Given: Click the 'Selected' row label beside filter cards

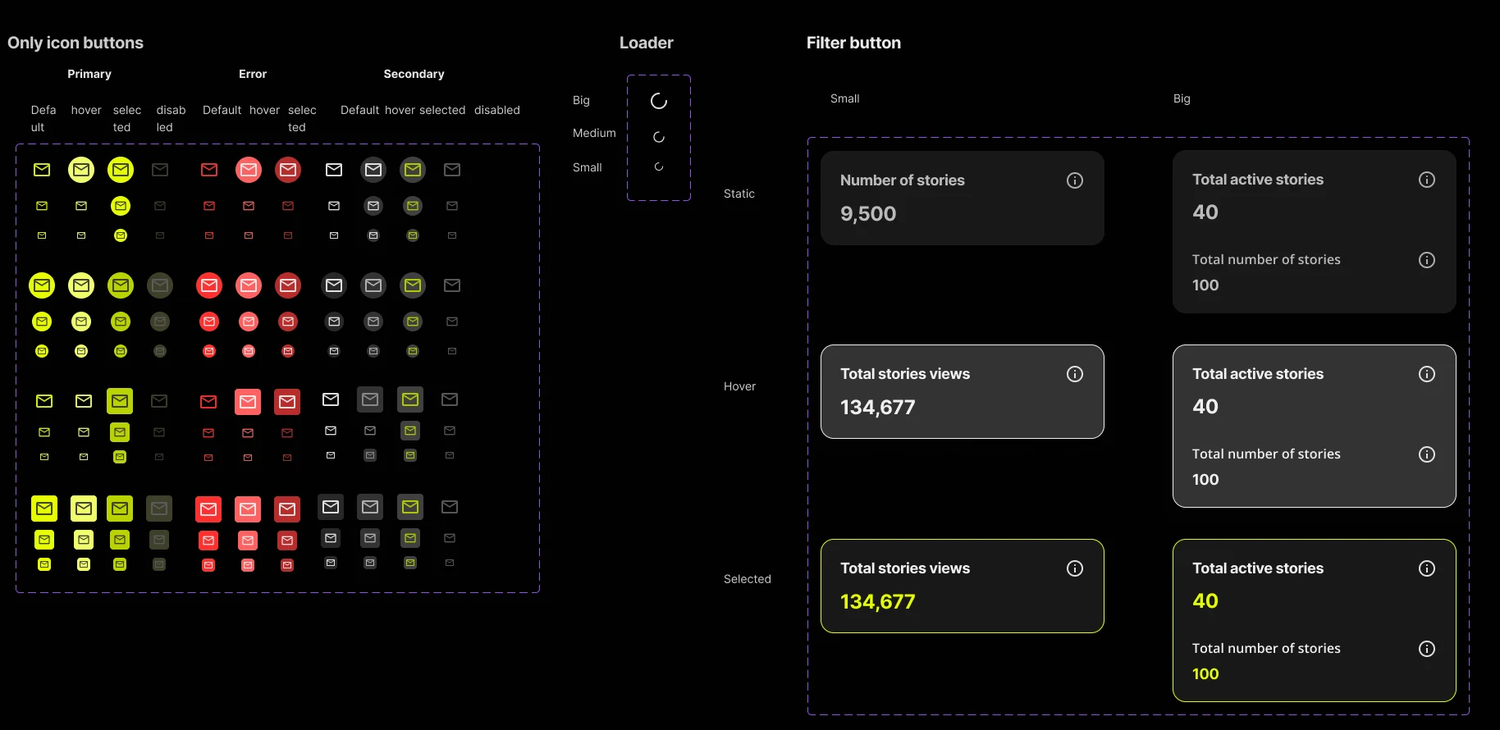Looking at the screenshot, I should click(748, 579).
